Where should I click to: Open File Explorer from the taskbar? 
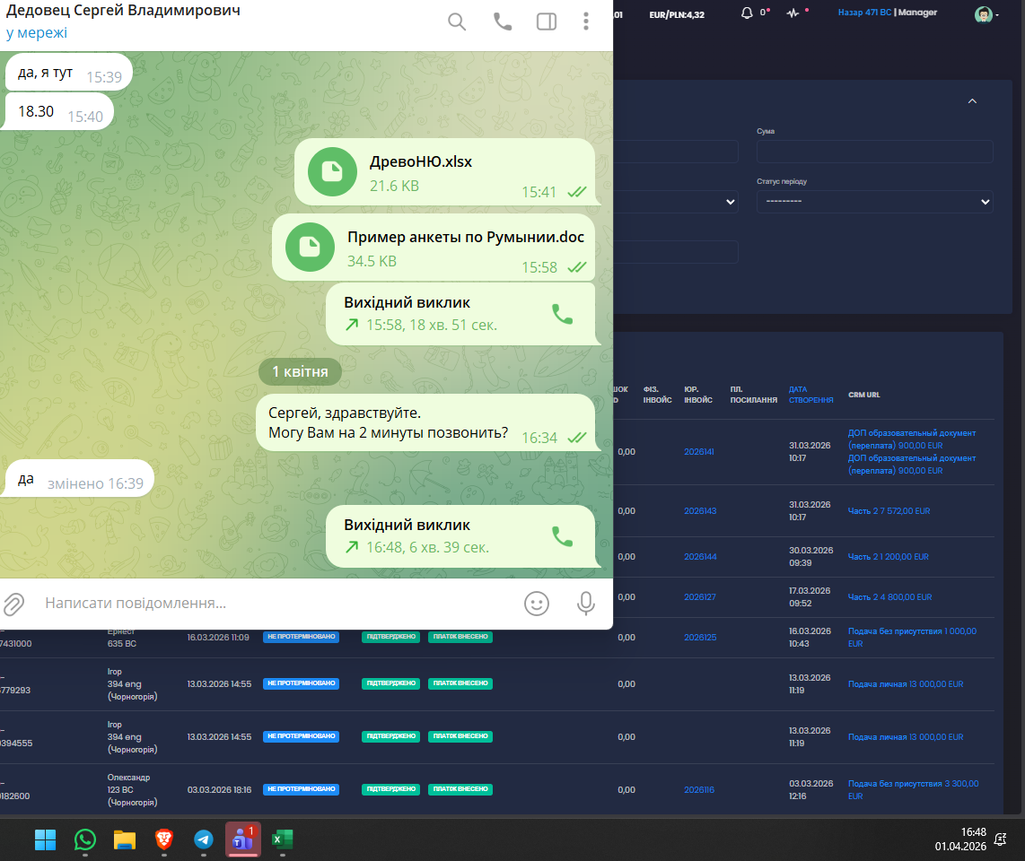click(124, 839)
